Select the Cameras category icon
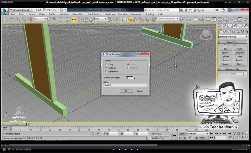This screenshot has height=153, width=251. click(233, 32)
